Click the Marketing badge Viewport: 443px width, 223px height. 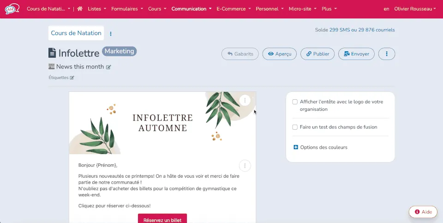pos(119,51)
